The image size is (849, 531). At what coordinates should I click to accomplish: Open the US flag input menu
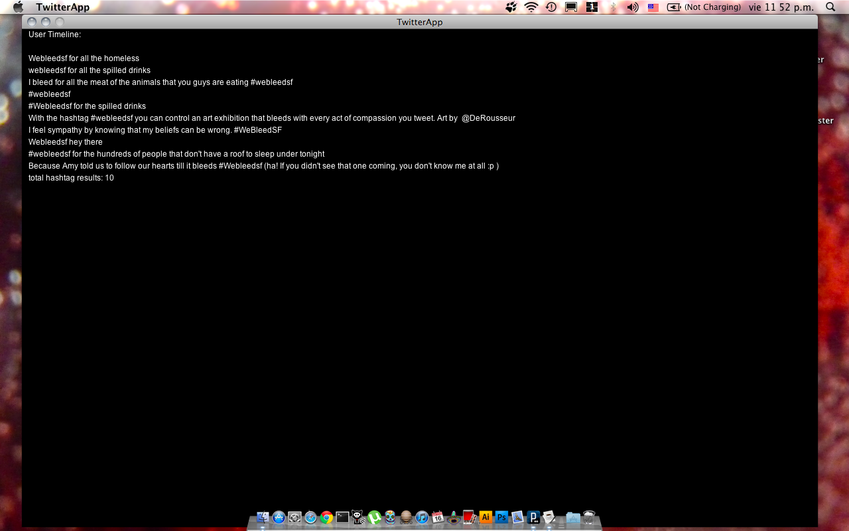tap(653, 7)
